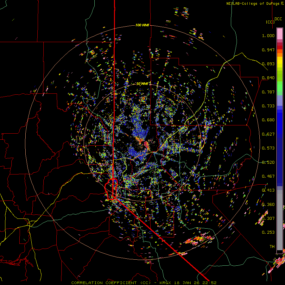Click the 0.467 color scale value
Screen dimensions: 285x285
point(268,176)
